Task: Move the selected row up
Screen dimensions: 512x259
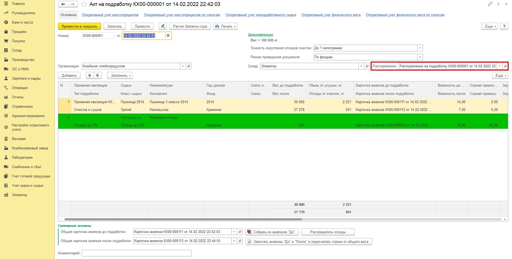Action: (x=90, y=76)
